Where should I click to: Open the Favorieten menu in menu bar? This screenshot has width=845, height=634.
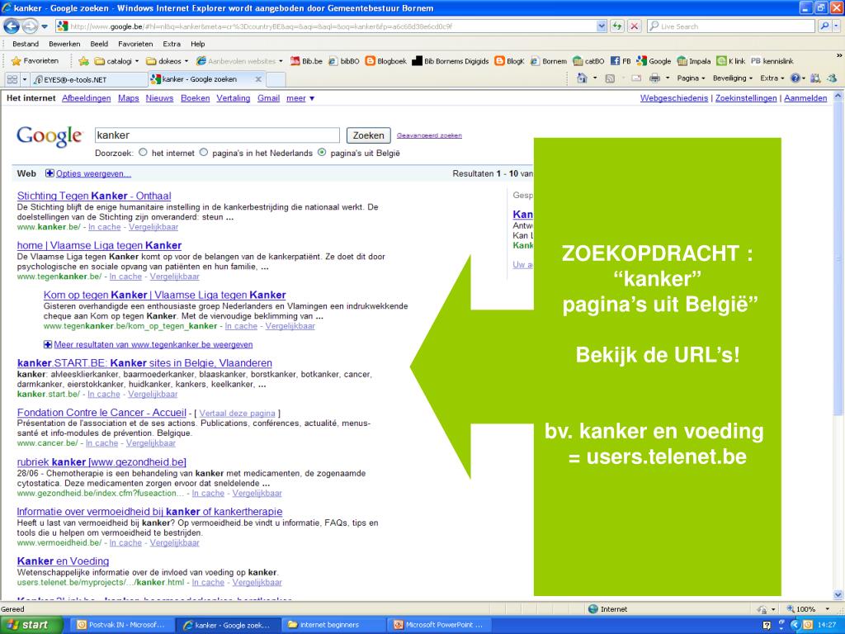pyautogui.click(x=135, y=44)
